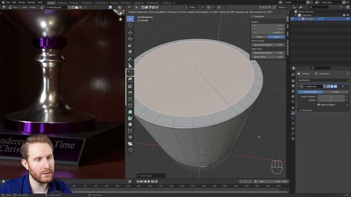
Task: Click the image name field in image editor
Action: point(56,7)
